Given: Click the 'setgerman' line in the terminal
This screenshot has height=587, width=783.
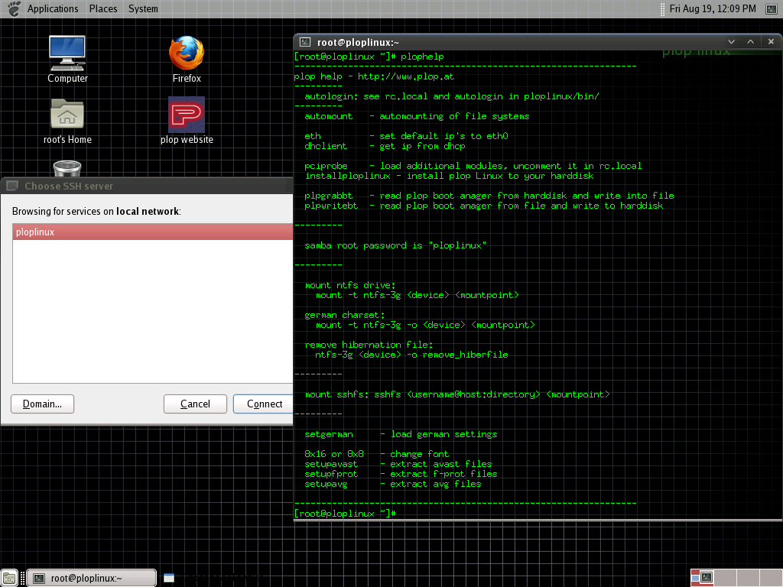Looking at the screenshot, I should pos(401,434).
